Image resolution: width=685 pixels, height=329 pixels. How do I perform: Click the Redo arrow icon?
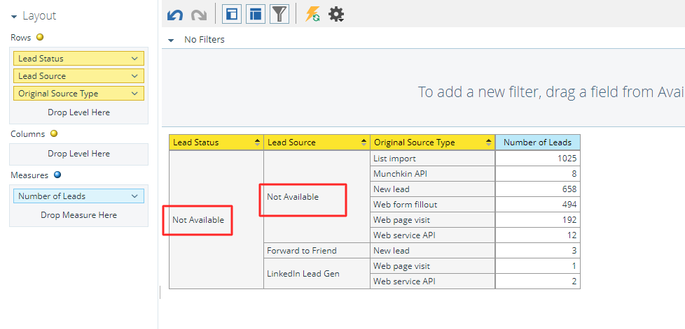[199, 15]
